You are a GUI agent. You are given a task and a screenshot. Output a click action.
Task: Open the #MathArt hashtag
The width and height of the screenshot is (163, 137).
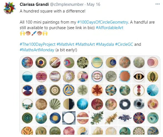(x=65, y=44)
